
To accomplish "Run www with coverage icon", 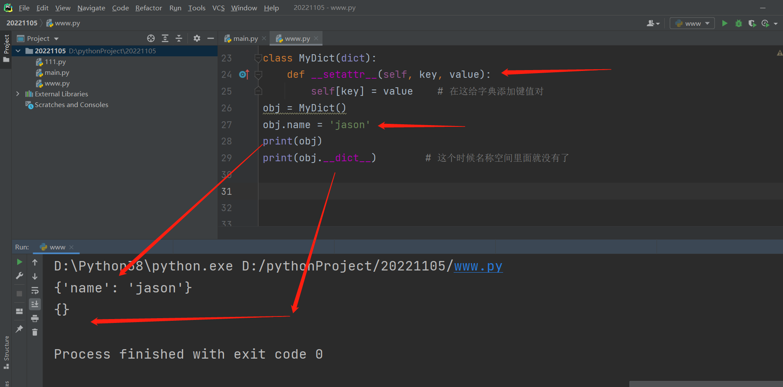I will coord(752,23).
